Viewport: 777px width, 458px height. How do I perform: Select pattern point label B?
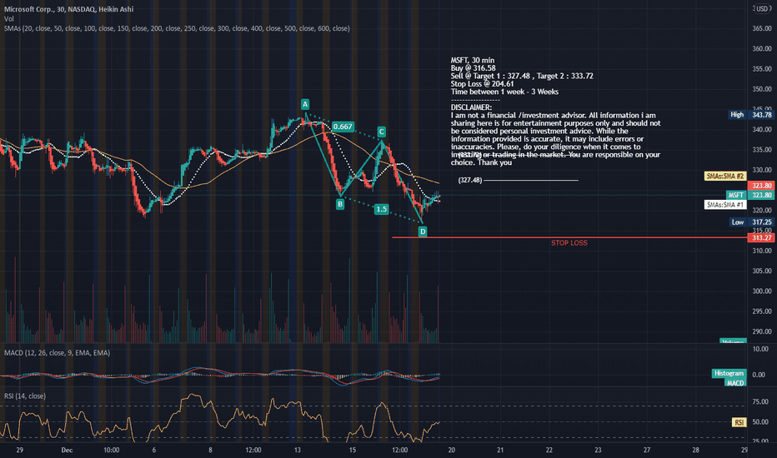(340, 204)
